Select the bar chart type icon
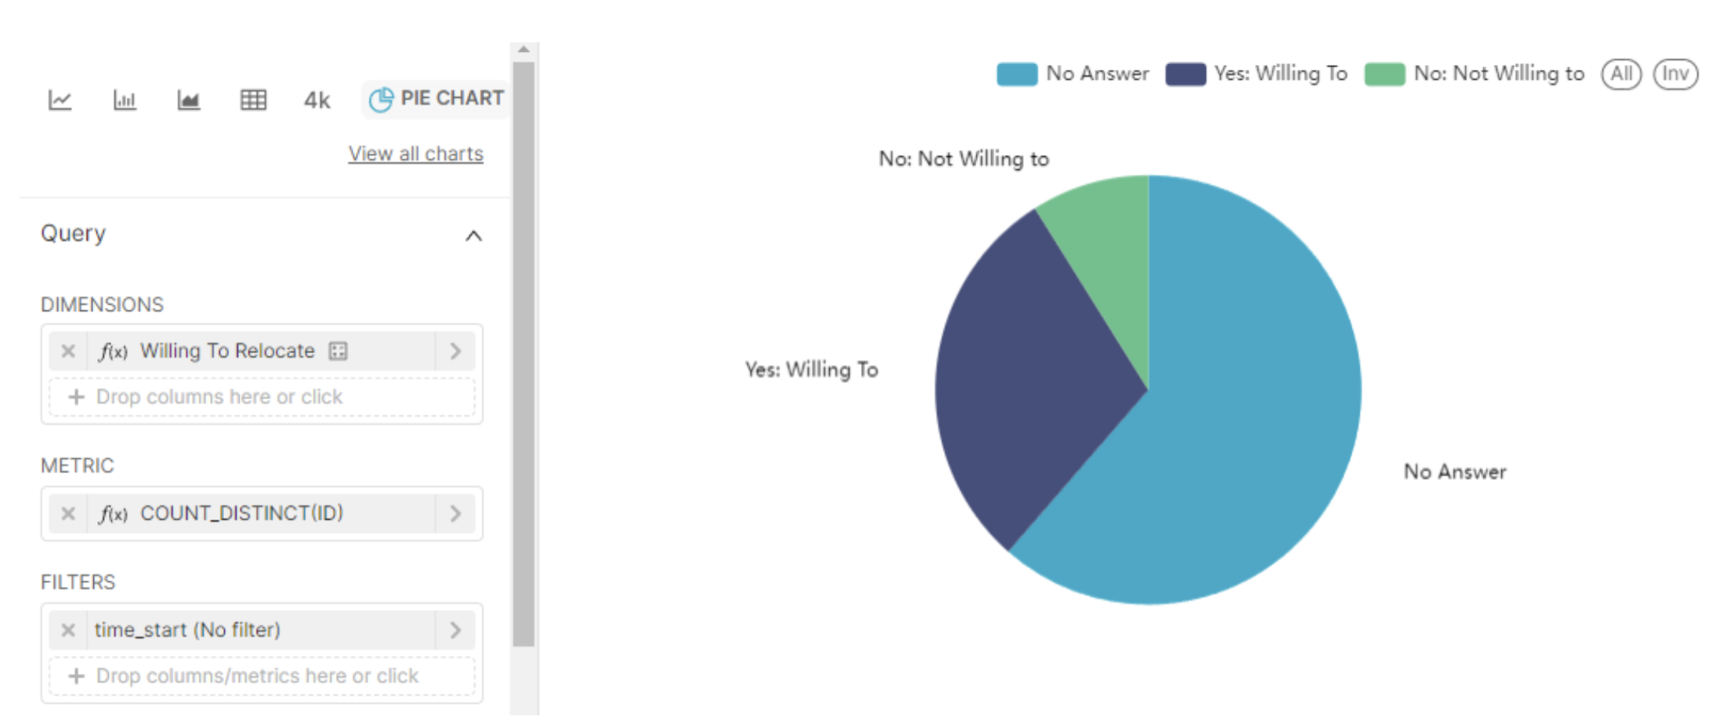Screen dimensions: 1730x724 (125, 100)
